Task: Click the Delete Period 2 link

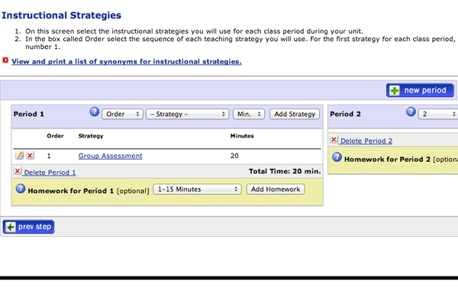Action: 366,141
